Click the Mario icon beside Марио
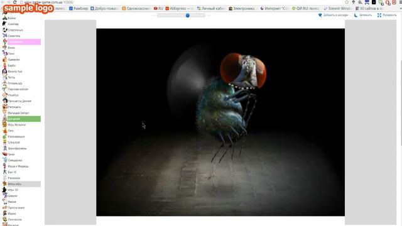 coord(5,213)
